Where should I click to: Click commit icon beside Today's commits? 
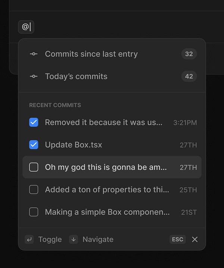pos(34,76)
